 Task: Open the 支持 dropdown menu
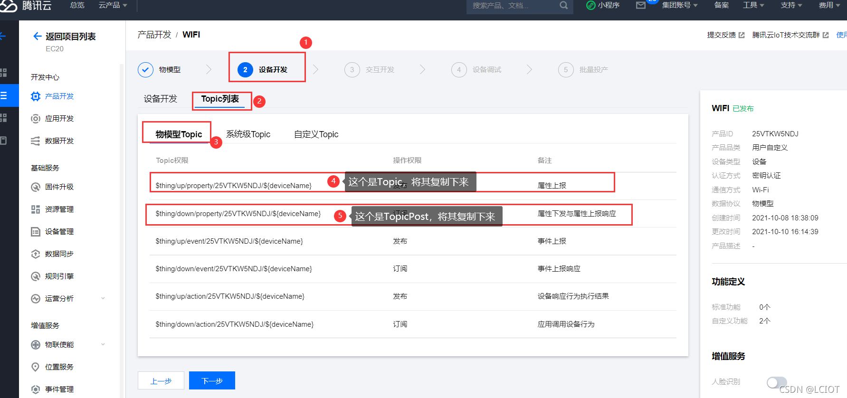pyautogui.click(x=791, y=5)
